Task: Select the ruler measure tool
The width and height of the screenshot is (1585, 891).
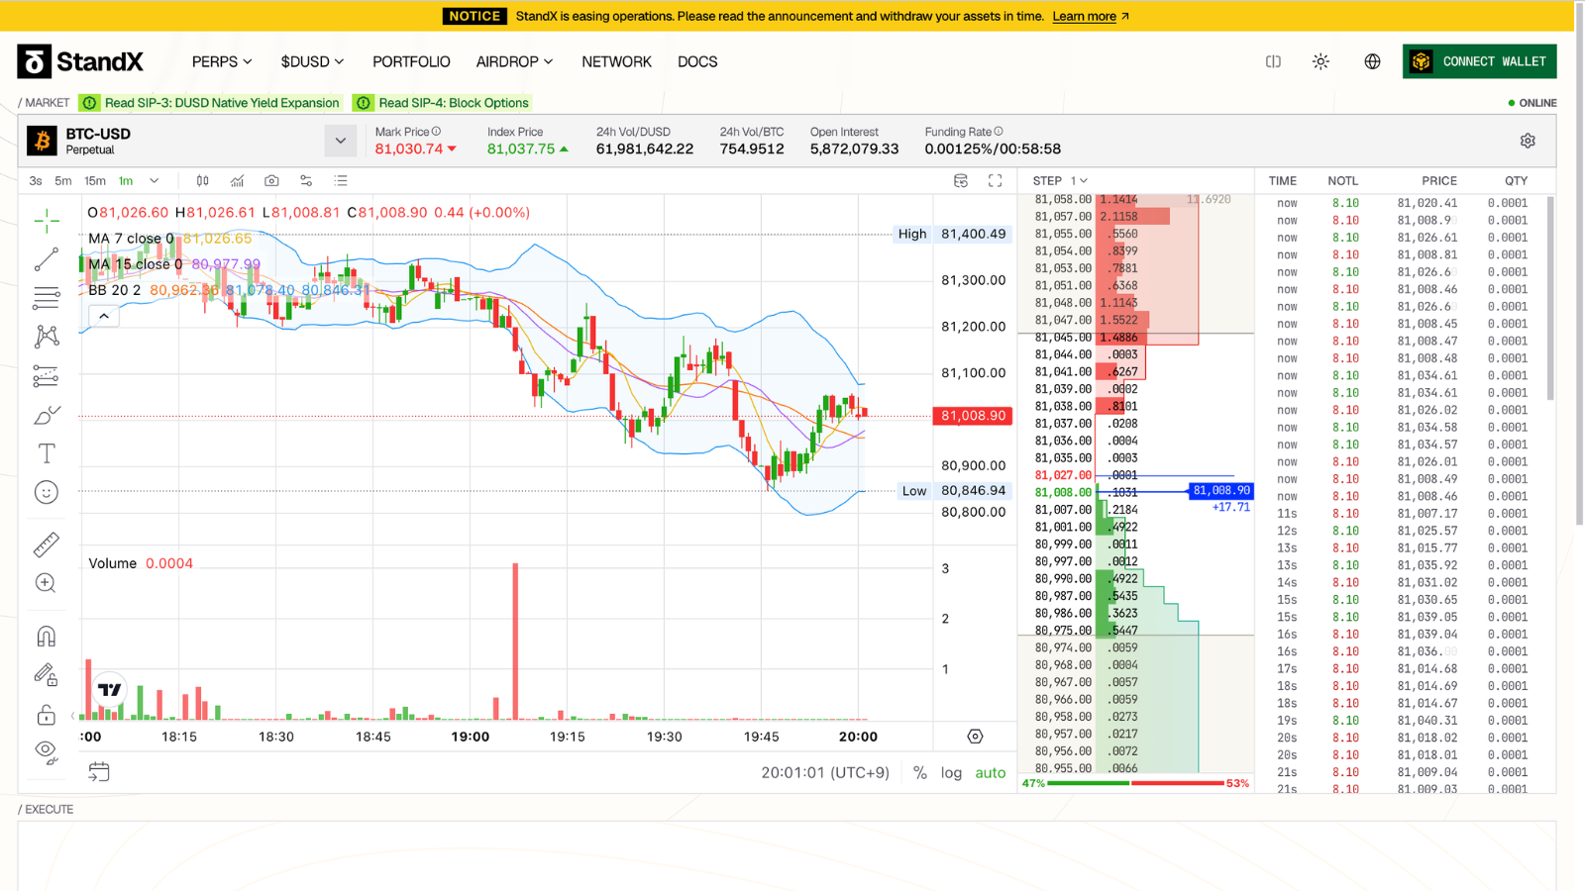Action: pos(47,544)
